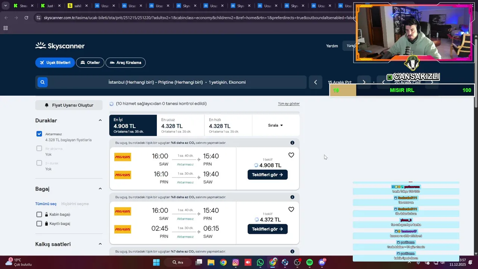Click the 06:15 SAW arrival time
478x269 pixels.
pos(211,228)
